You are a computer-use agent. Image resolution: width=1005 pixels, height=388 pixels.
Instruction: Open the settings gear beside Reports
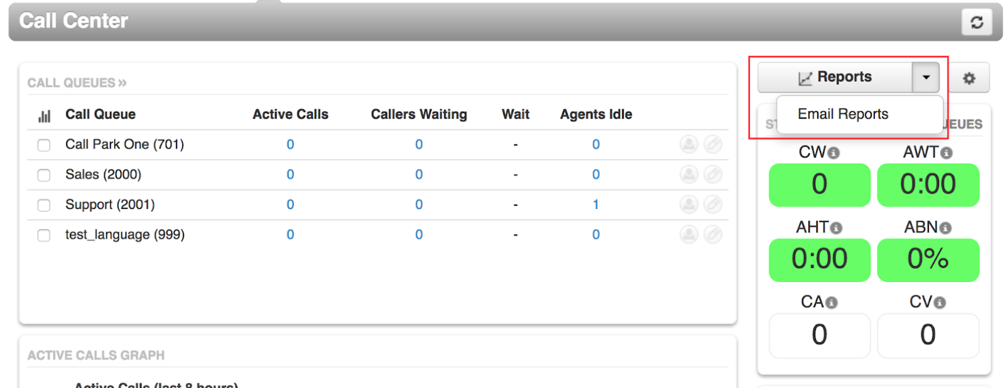point(968,78)
